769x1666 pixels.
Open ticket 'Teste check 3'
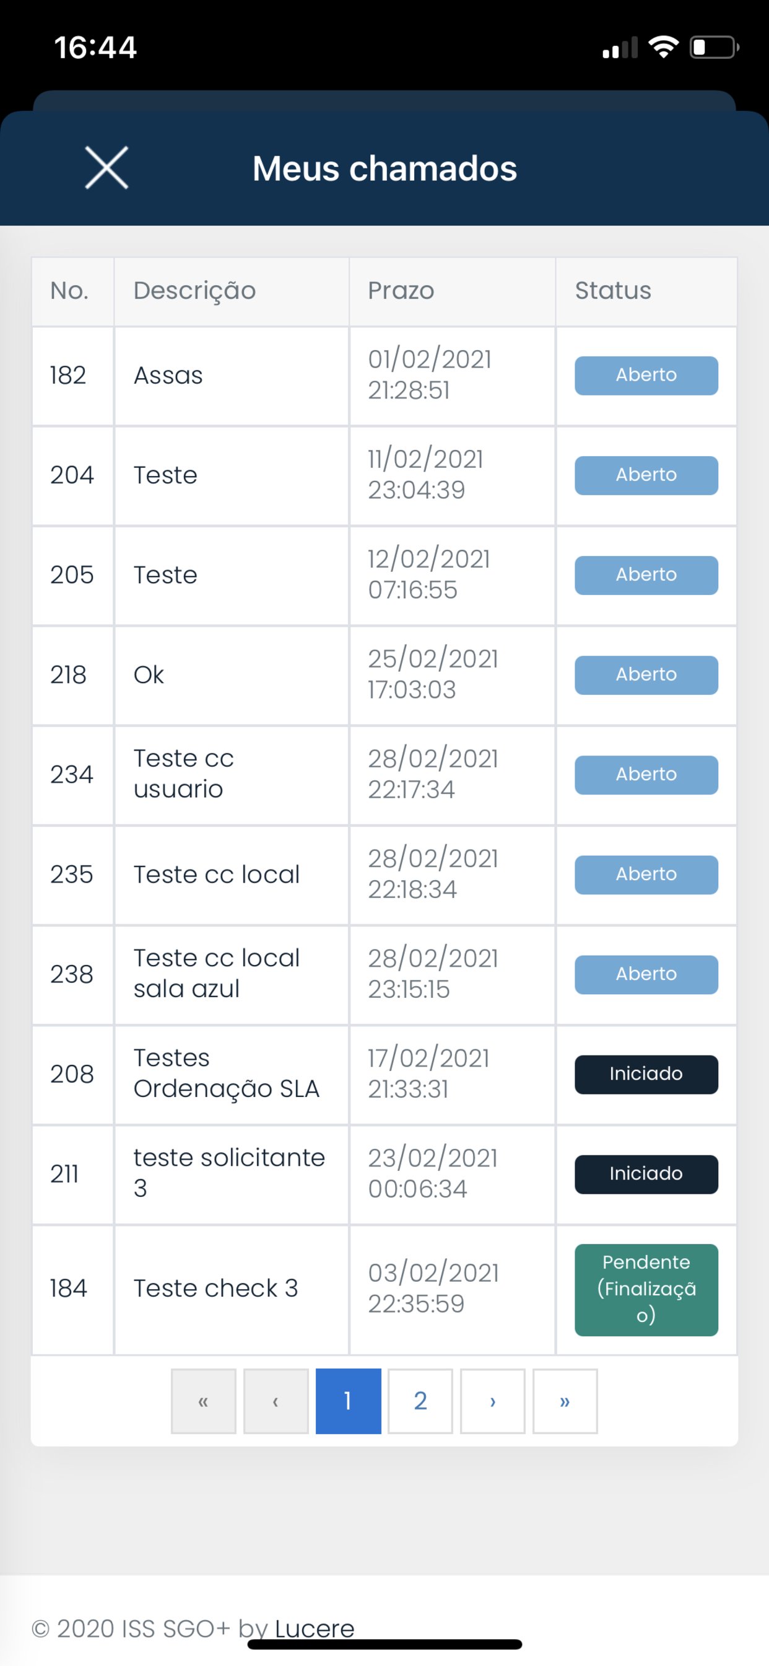[x=215, y=1289]
